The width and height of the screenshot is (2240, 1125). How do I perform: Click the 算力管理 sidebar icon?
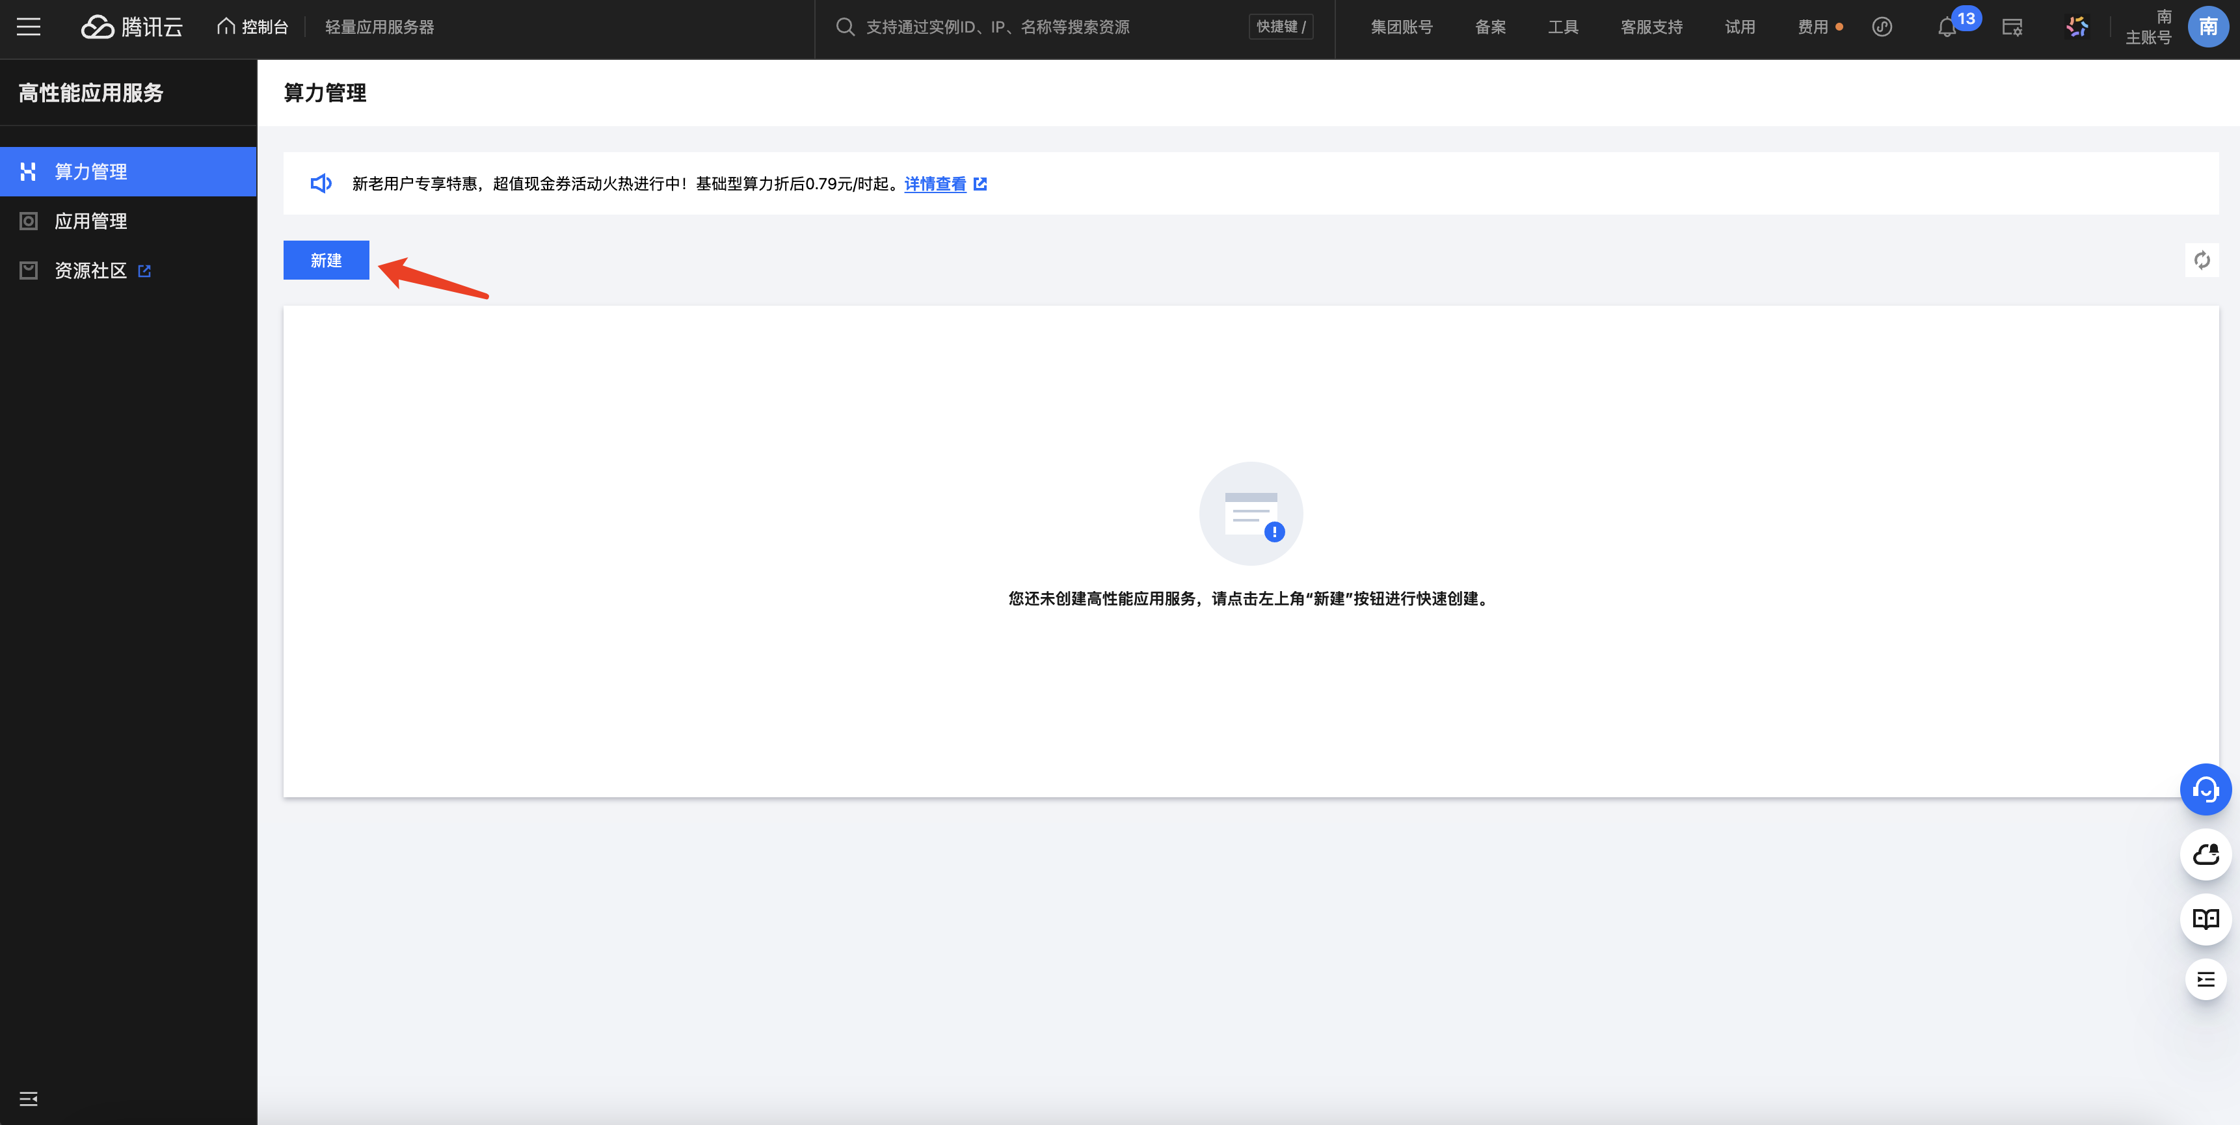tap(29, 171)
